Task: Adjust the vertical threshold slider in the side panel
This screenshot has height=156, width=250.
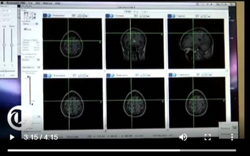Action: click(x=30, y=90)
